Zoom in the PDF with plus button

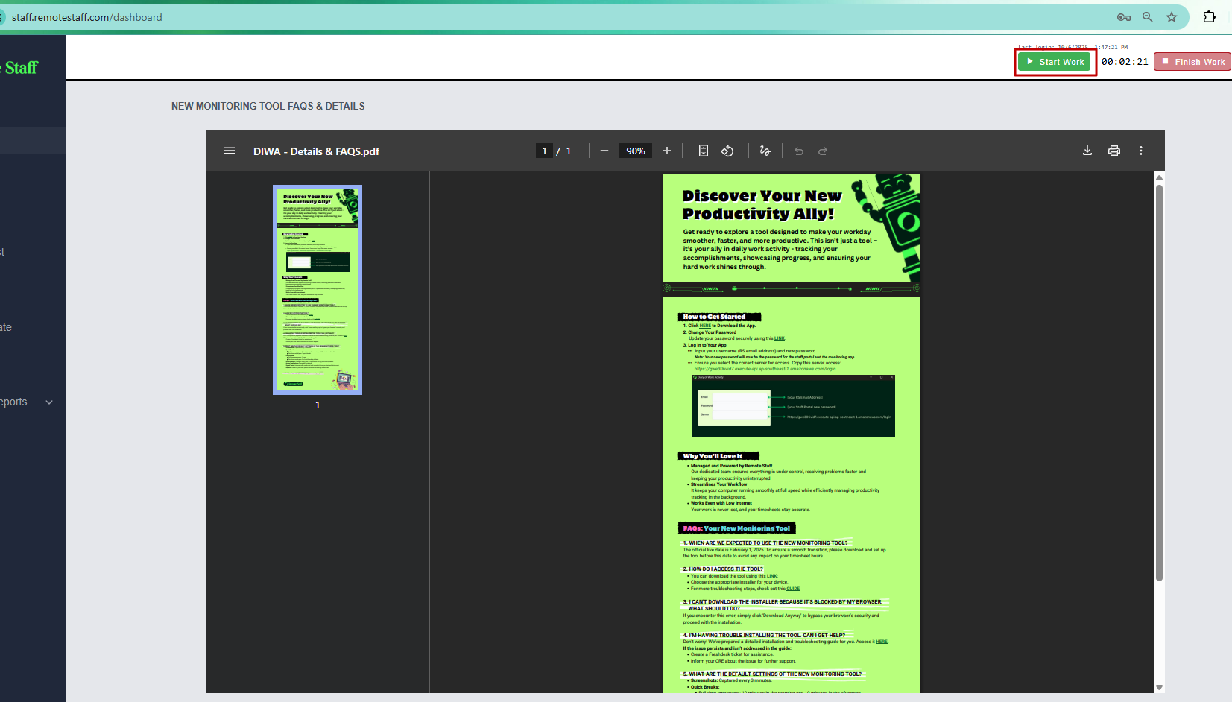coord(667,151)
